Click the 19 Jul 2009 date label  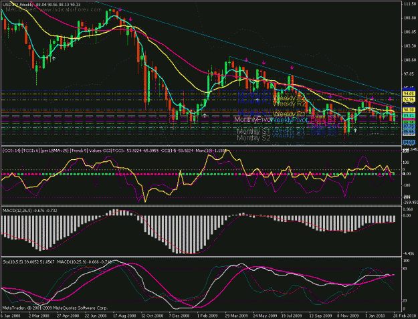pyautogui.click(x=292, y=316)
